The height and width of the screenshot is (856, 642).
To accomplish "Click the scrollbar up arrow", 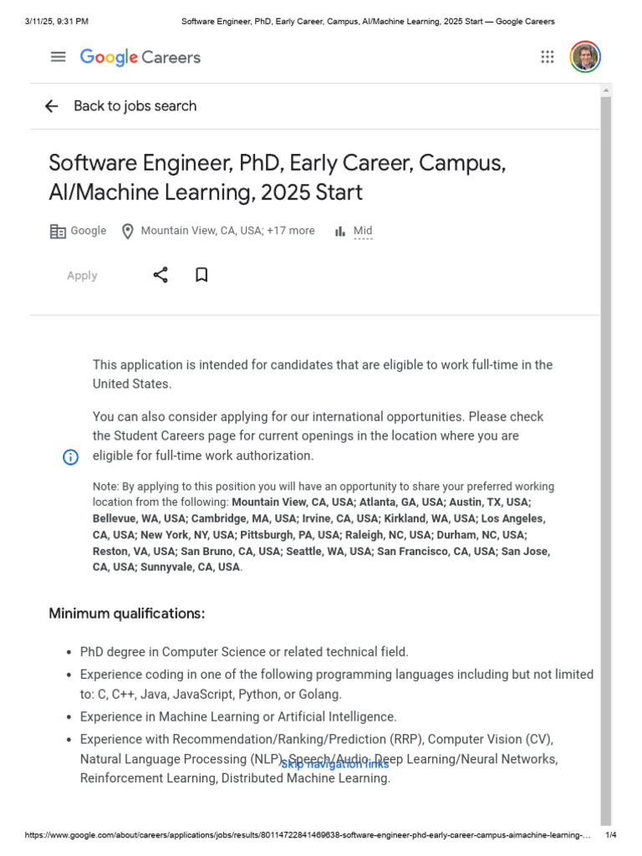I will (606, 89).
